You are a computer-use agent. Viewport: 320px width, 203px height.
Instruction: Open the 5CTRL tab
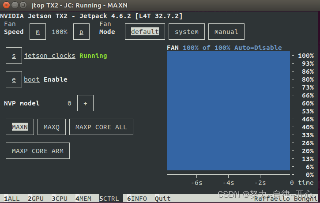[x=109, y=199]
